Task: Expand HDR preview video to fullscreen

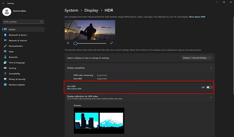Action: 111,43
